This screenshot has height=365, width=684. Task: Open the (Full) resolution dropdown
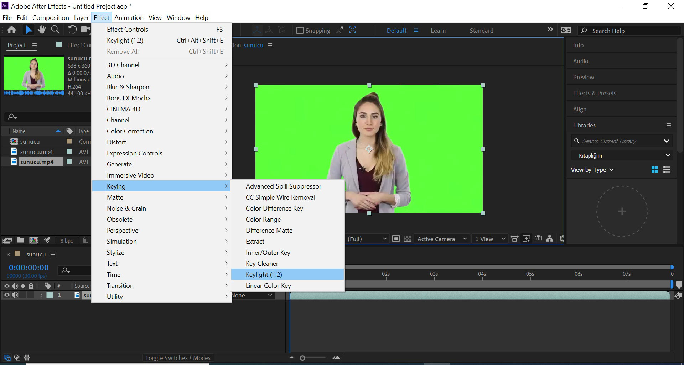pyautogui.click(x=367, y=239)
